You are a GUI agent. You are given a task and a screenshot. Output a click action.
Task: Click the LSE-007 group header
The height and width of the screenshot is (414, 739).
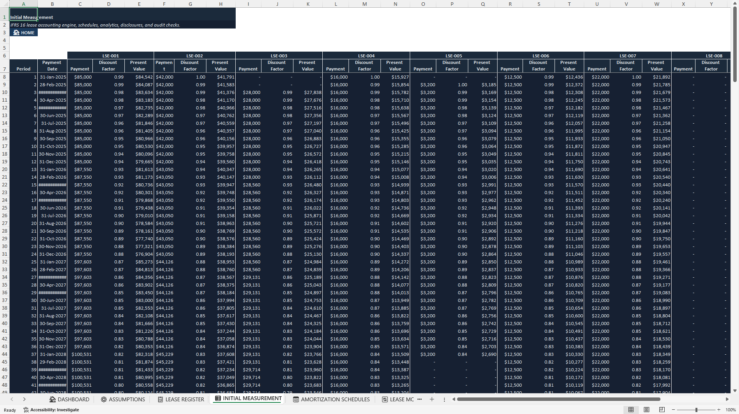628,56
